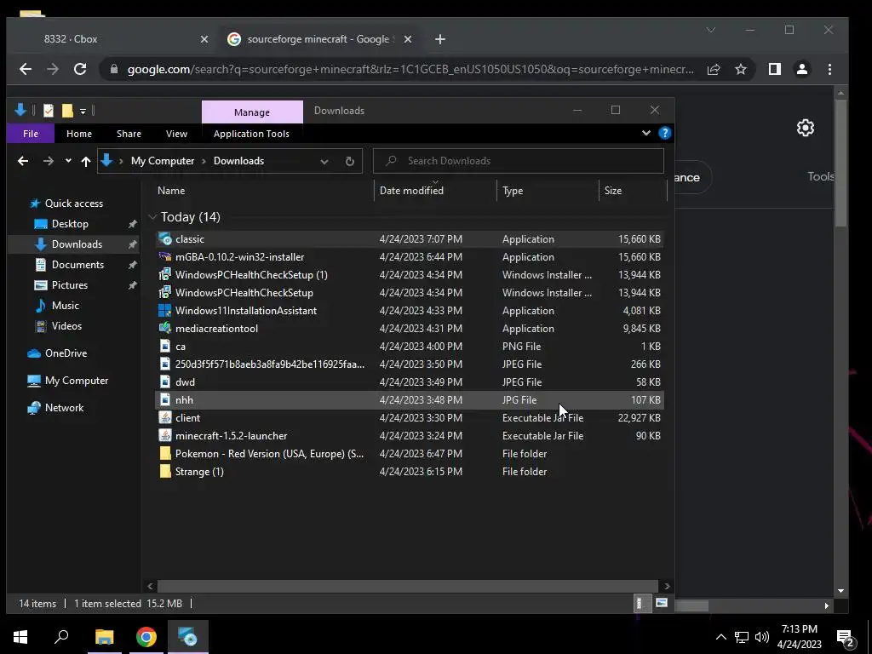Click the New folder icon in quick toolbar

pyautogui.click(x=67, y=111)
